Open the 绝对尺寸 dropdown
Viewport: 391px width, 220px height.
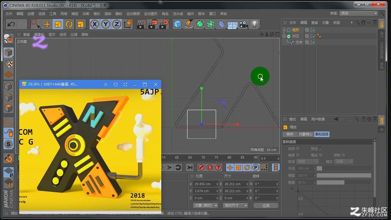236,206
